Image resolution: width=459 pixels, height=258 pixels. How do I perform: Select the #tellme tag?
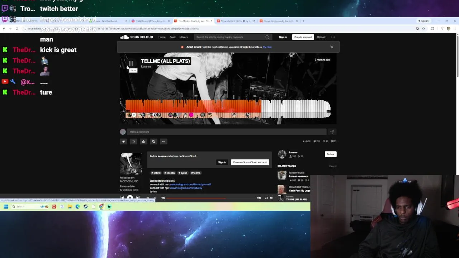tap(196, 173)
